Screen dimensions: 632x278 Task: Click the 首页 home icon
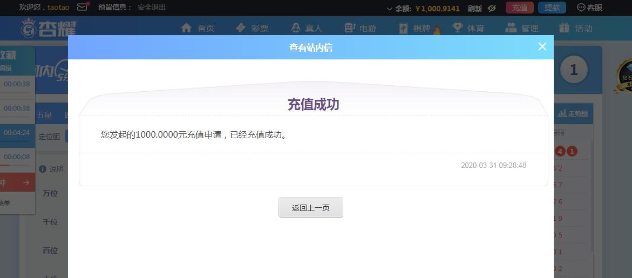pos(186,28)
